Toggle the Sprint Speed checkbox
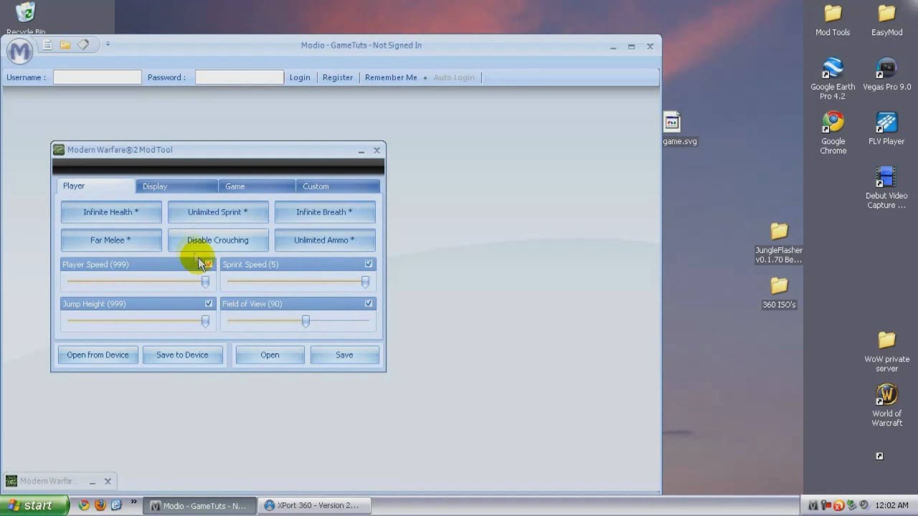The width and height of the screenshot is (918, 516). (369, 264)
